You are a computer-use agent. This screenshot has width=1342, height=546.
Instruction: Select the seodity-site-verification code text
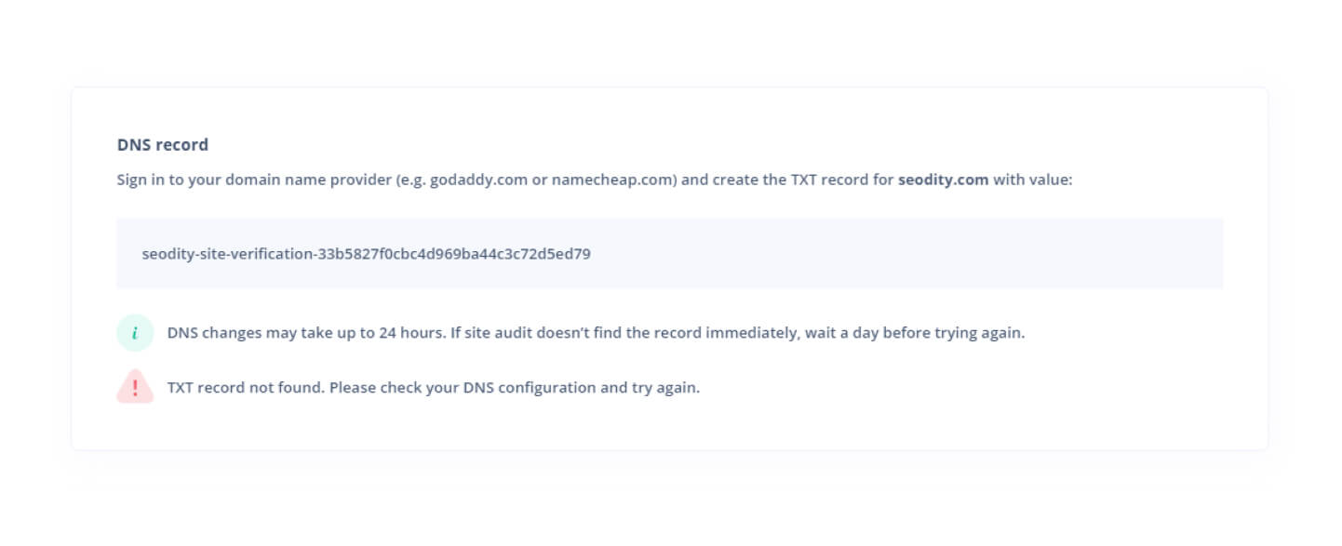pyautogui.click(x=366, y=254)
